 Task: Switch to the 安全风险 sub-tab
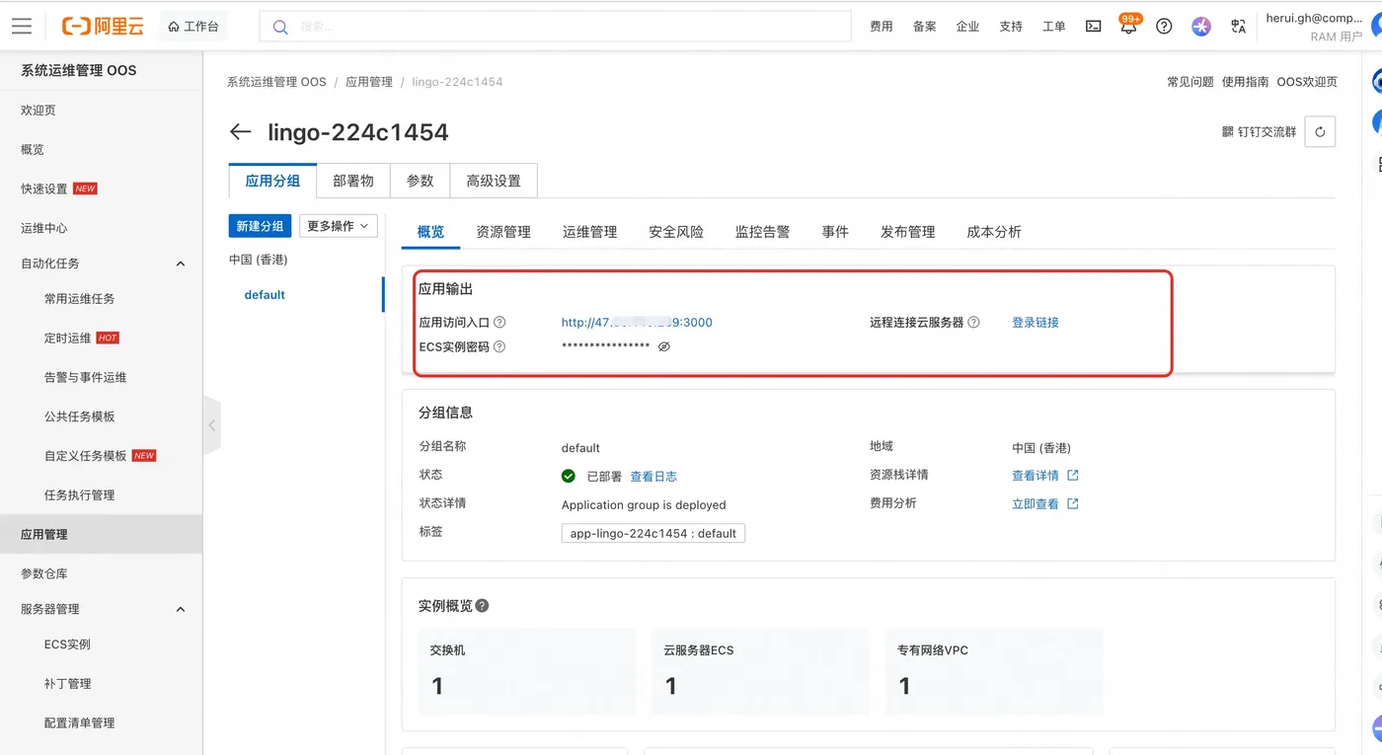pyautogui.click(x=676, y=232)
